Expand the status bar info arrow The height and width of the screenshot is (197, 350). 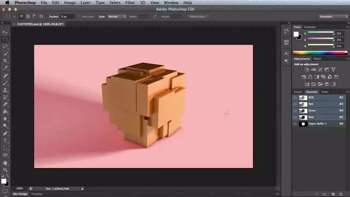pyautogui.click(x=83, y=189)
